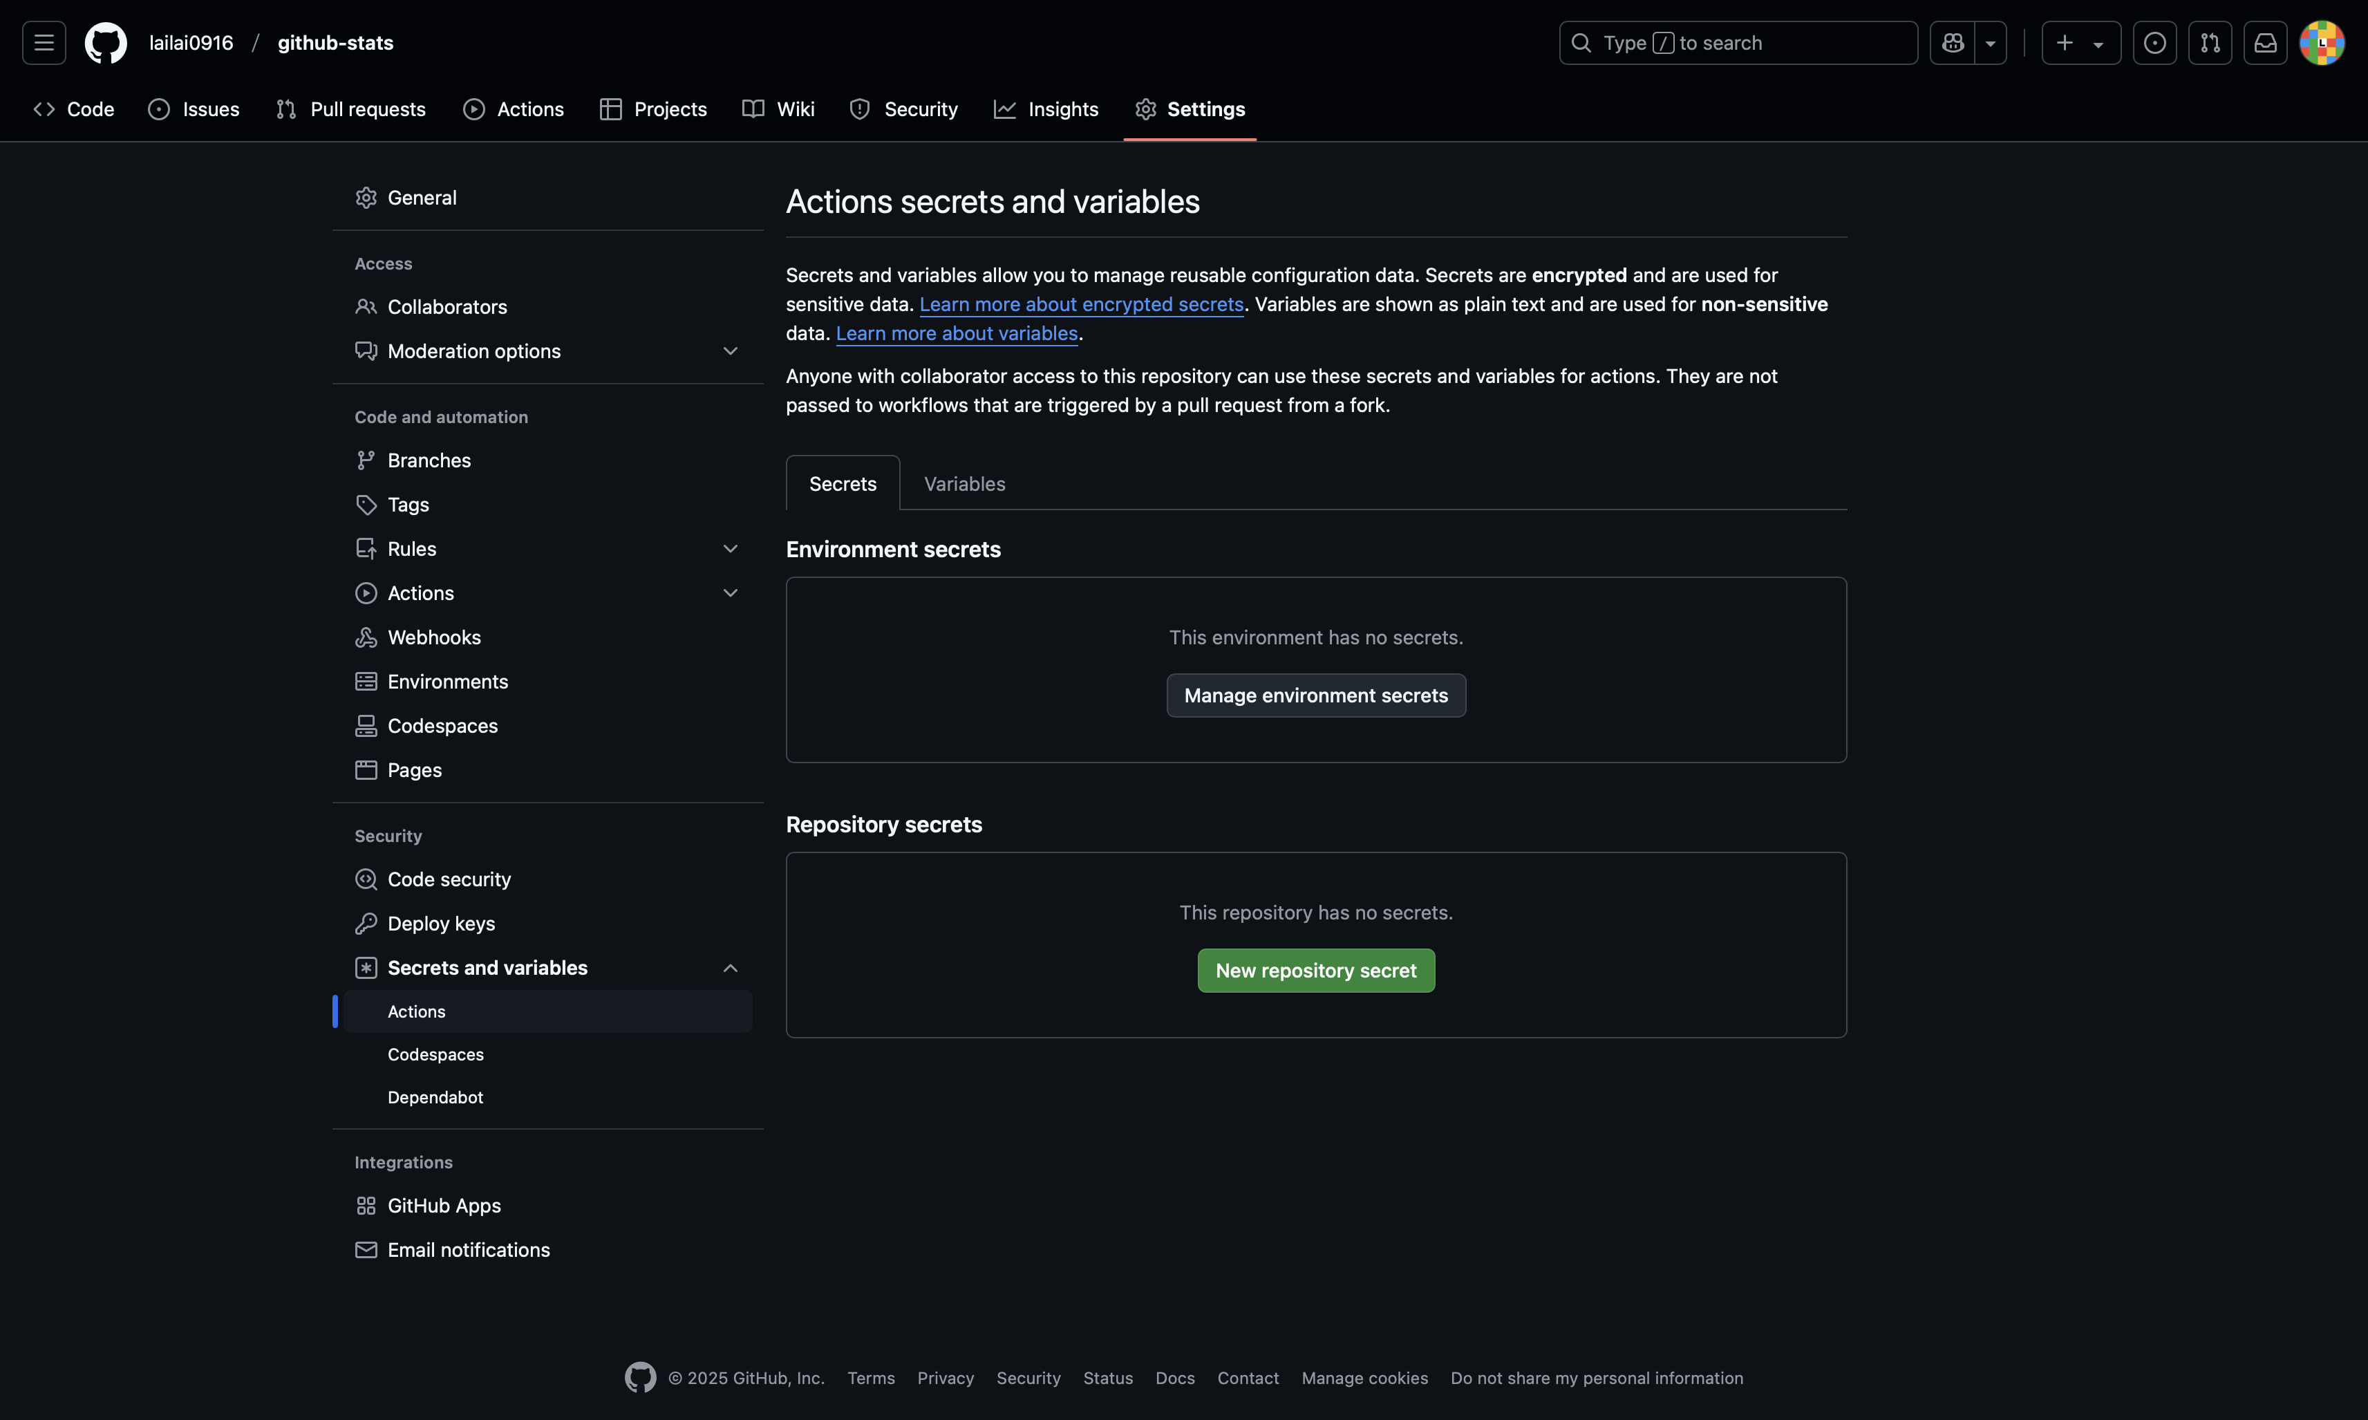The width and height of the screenshot is (2368, 1420).
Task: Open Collaborators settings
Action: [548, 307]
